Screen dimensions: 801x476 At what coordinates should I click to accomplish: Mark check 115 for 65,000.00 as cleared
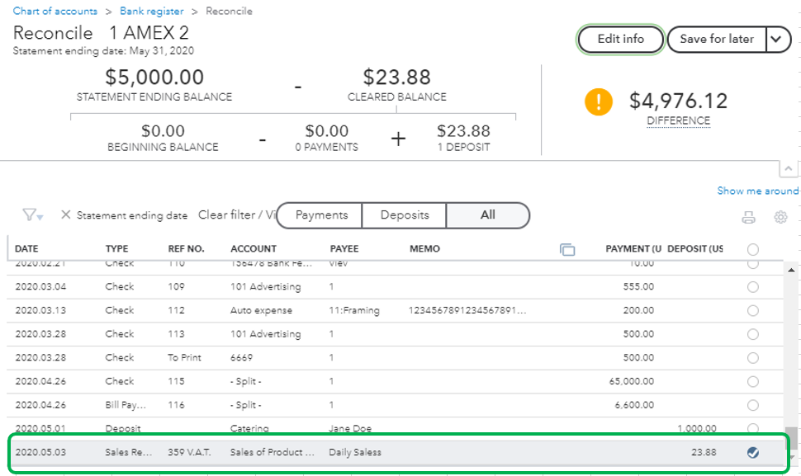pyautogui.click(x=752, y=382)
